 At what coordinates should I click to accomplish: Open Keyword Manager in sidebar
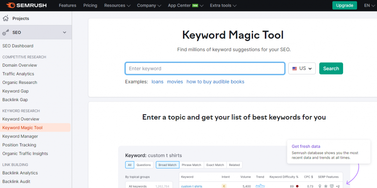[x=20, y=136]
